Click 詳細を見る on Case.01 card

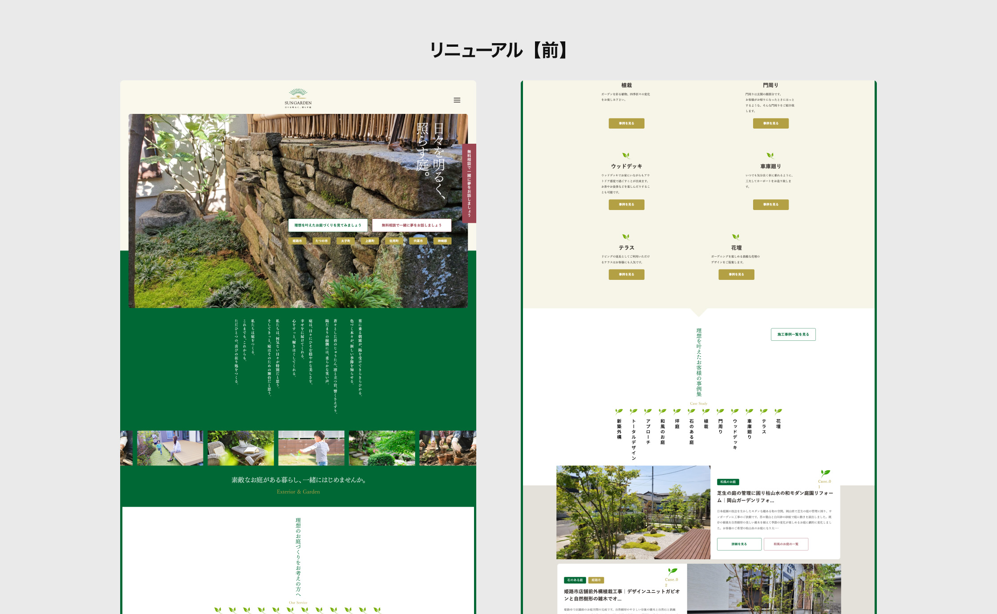(x=739, y=544)
